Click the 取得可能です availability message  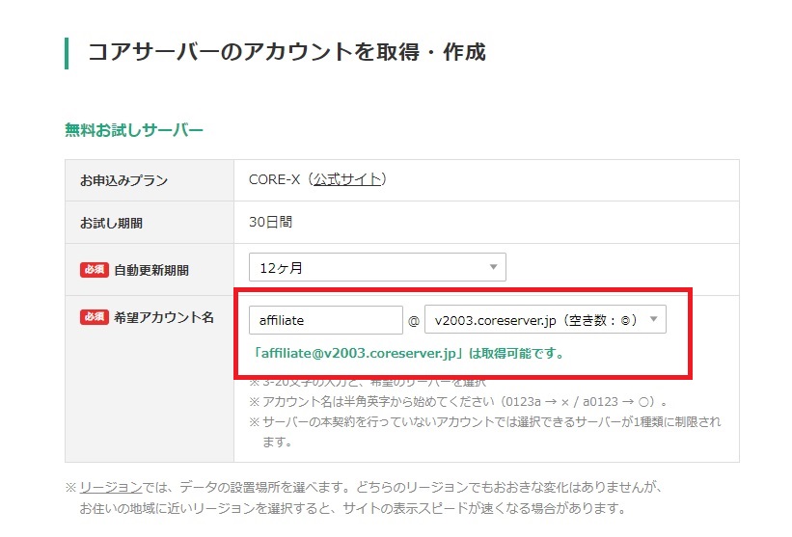(409, 353)
